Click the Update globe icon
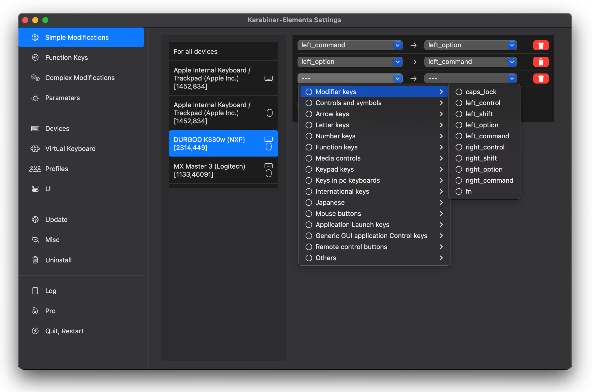The height and width of the screenshot is (392, 592). pyautogui.click(x=35, y=220)
